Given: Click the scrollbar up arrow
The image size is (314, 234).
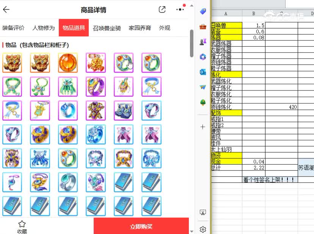Looking at the screenshot, I should tap(192, 6).
